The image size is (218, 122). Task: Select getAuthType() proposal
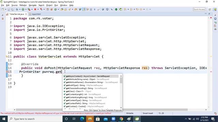pos(91,85)
